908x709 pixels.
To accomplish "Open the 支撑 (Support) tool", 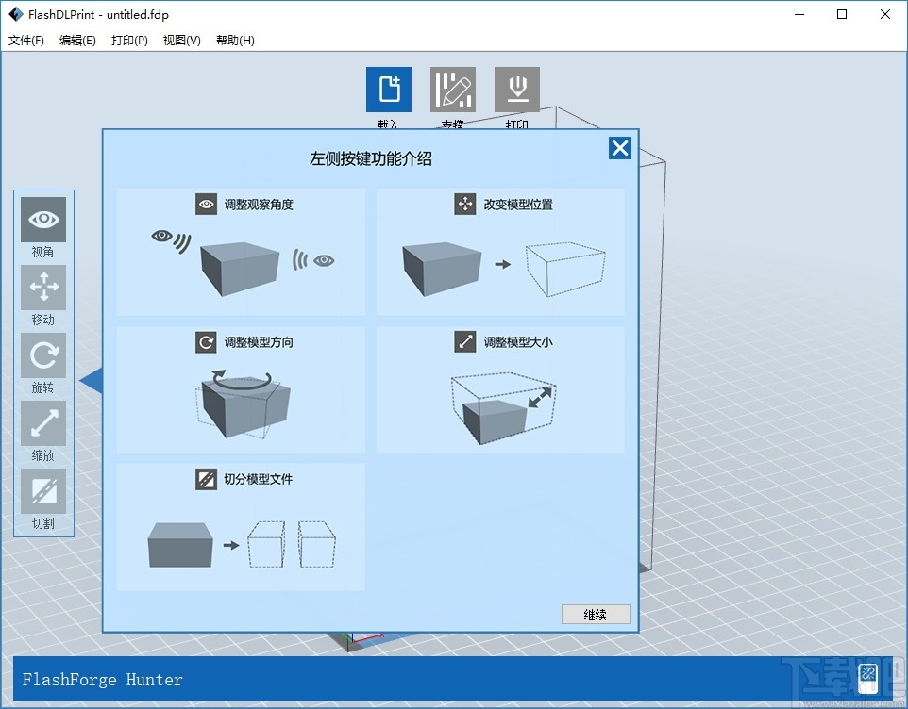I will pyautogui.click(x=452, y=89).
